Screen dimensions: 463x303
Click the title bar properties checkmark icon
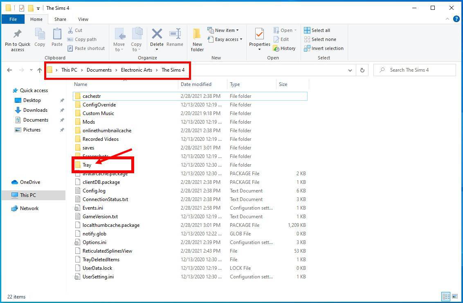pos(22,8)
